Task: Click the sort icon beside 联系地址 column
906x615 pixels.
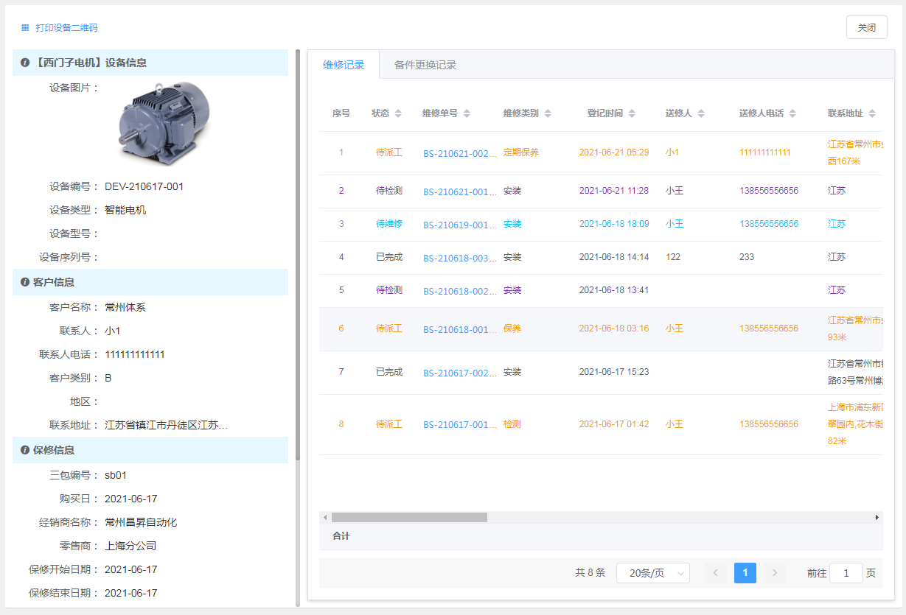Action: tap(872, 113)
